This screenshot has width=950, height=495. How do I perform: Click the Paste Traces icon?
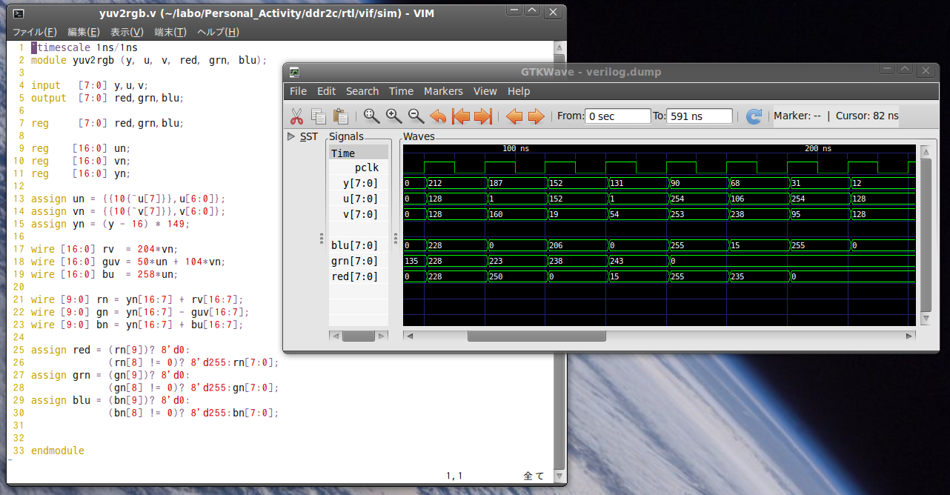coord(340,116)
